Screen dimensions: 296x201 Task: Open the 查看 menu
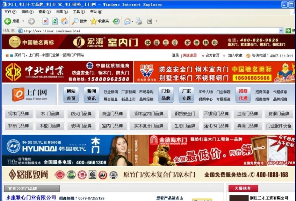pyautogui.click(x=45, y=12)
